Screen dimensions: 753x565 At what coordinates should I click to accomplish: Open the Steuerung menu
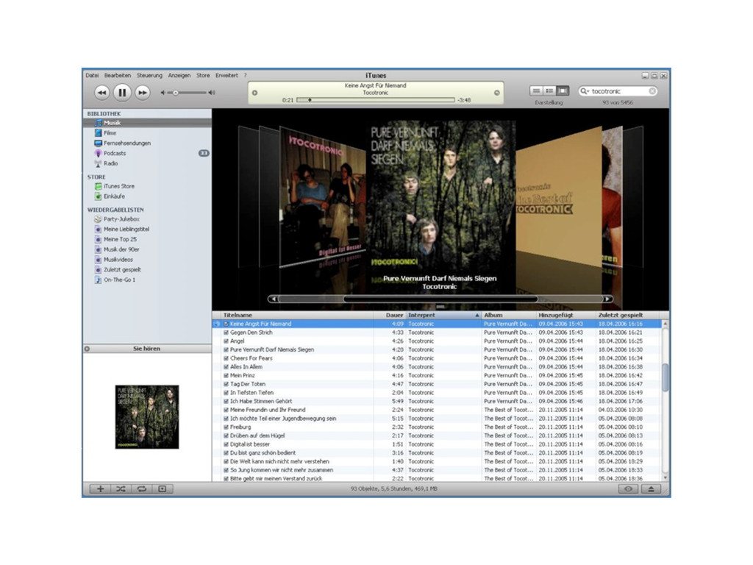(x=149, y=76)
